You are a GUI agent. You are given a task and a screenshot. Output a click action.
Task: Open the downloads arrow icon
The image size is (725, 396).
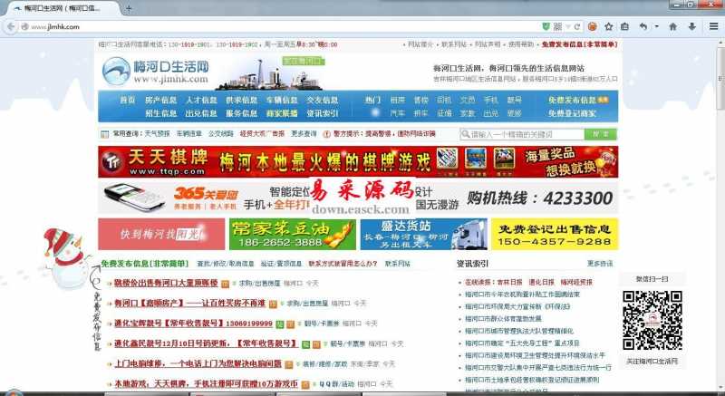(x=691, y=26)
